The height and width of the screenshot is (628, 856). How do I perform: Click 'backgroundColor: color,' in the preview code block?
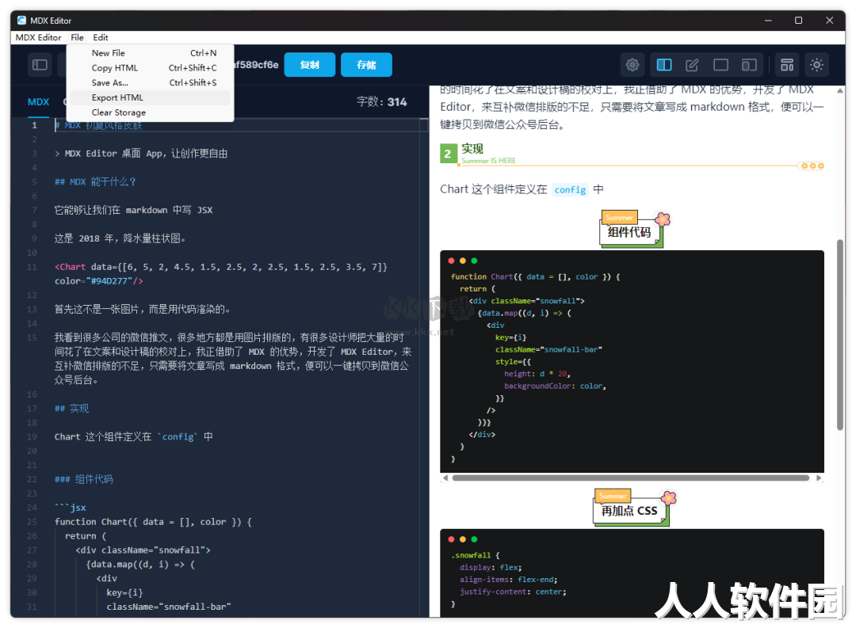tap(555, 386)
